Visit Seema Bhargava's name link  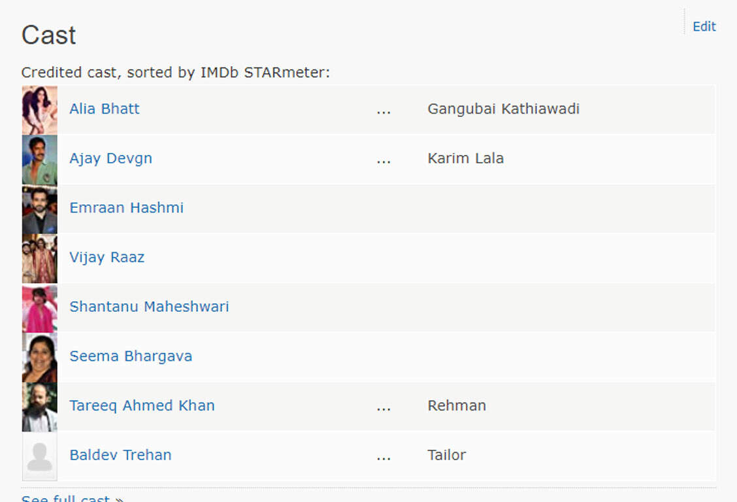(x=131, y=356)
